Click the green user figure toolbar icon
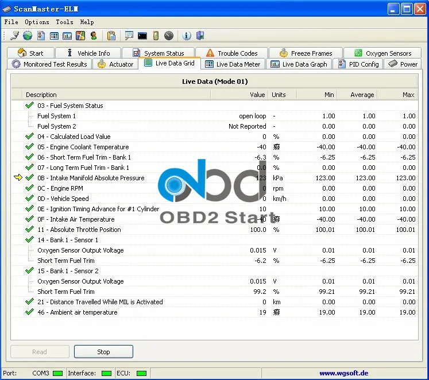Viewport: 429px width, 380px height. coord(94,36)
